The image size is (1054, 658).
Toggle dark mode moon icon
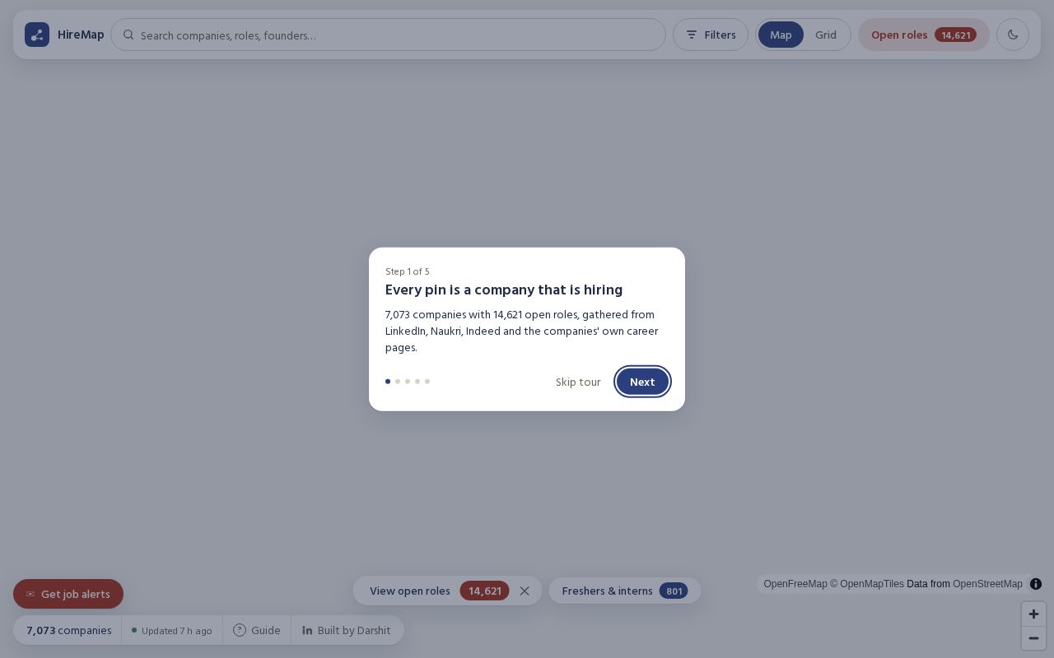1013,35
